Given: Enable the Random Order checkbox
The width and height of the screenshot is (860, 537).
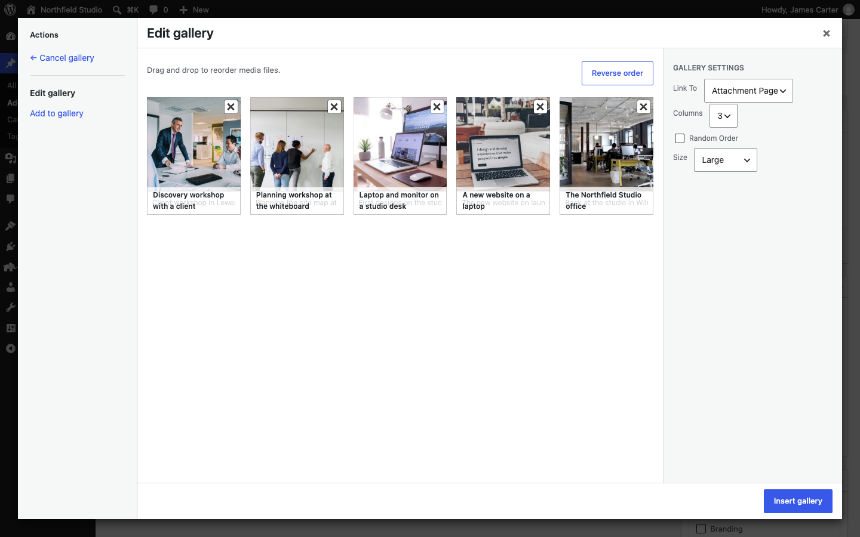Looking at the screenshot, I should (680, 138).
